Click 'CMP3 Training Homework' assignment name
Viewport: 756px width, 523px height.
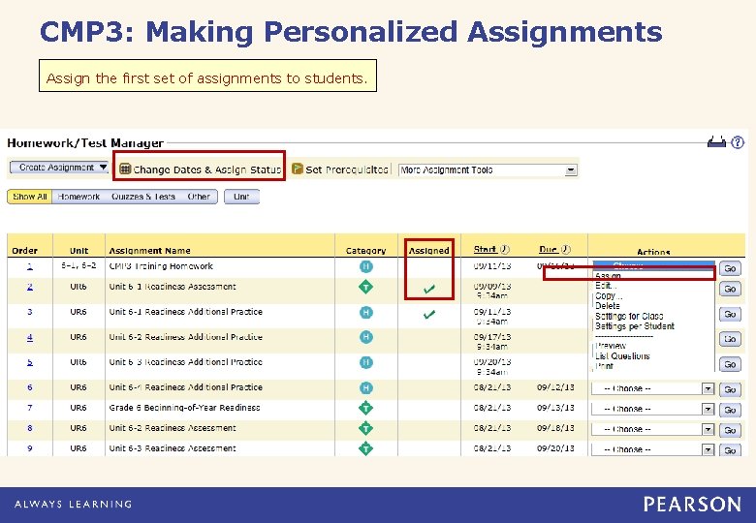coord(161,265)
